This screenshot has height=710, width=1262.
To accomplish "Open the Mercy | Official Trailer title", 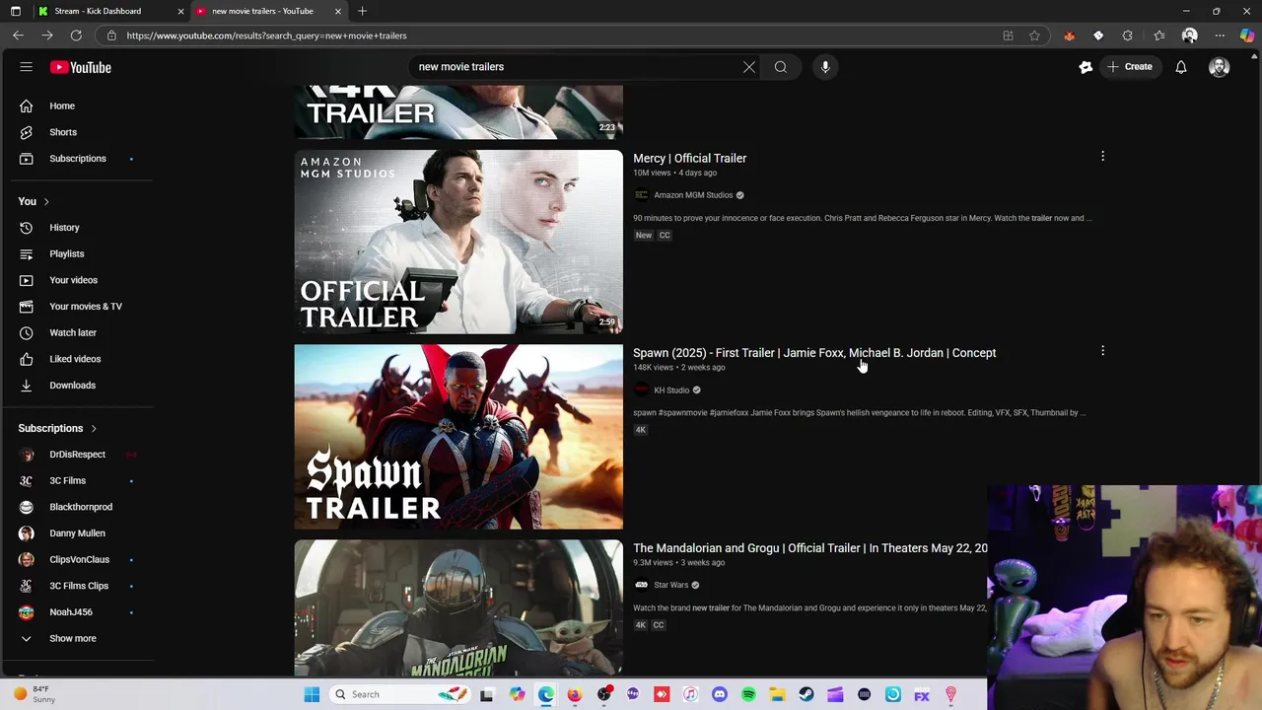I will pos(689,158).
